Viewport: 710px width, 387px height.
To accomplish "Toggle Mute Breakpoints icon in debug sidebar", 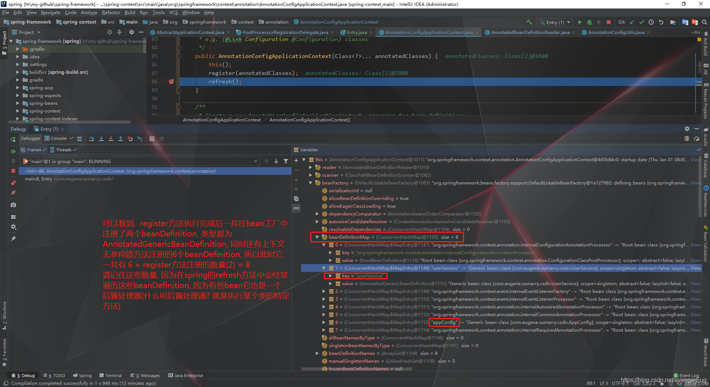I will pyautogui.click(x=13, y=193).
